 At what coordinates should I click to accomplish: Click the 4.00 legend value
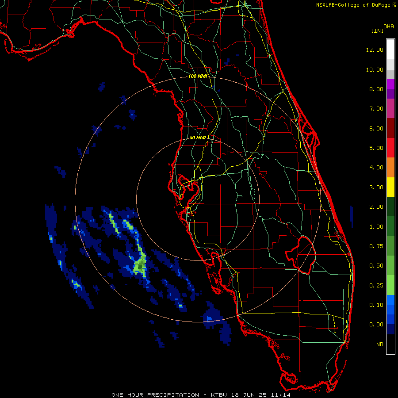[x=376, y=168]
